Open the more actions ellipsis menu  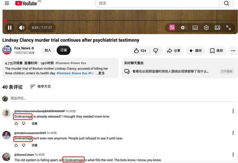233,50
